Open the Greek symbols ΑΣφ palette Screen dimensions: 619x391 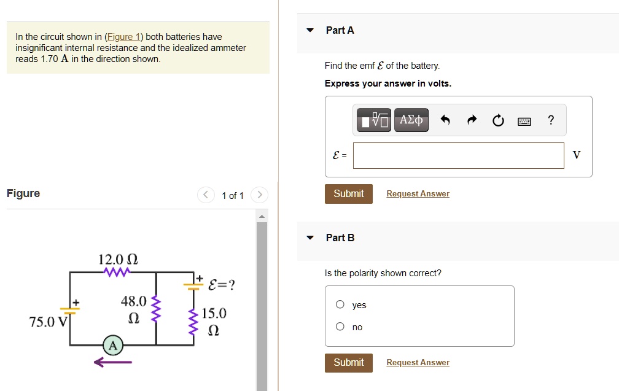pos(411,120)
